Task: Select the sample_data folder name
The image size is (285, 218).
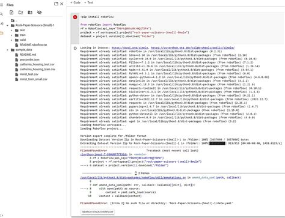Action: [x=24, y=50]
